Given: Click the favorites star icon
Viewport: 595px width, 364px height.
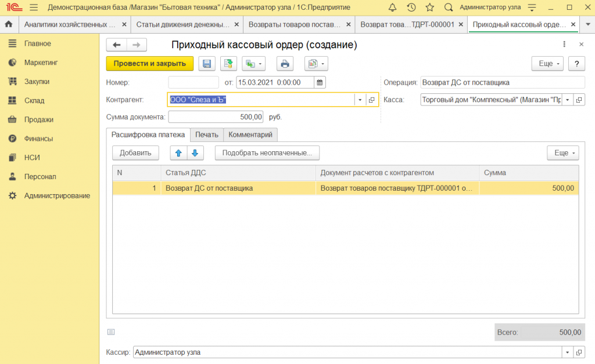Looking at the screenshot, I should [429, 8].
